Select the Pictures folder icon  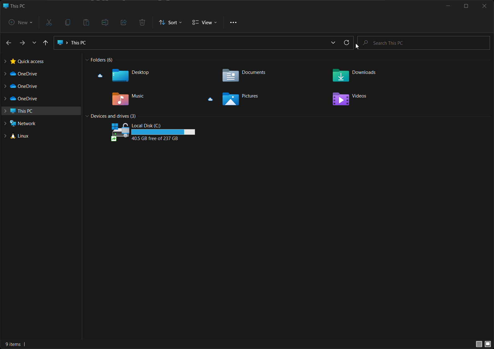231,99
